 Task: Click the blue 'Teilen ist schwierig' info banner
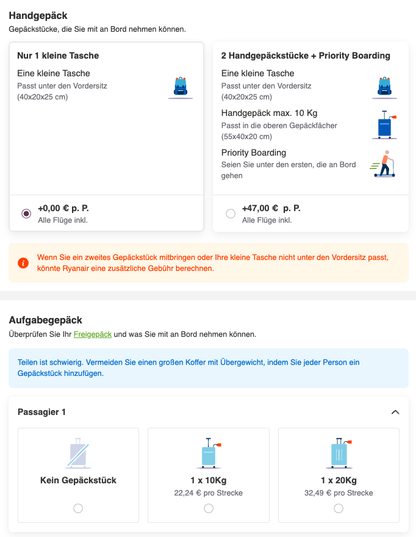pos(209,368)
